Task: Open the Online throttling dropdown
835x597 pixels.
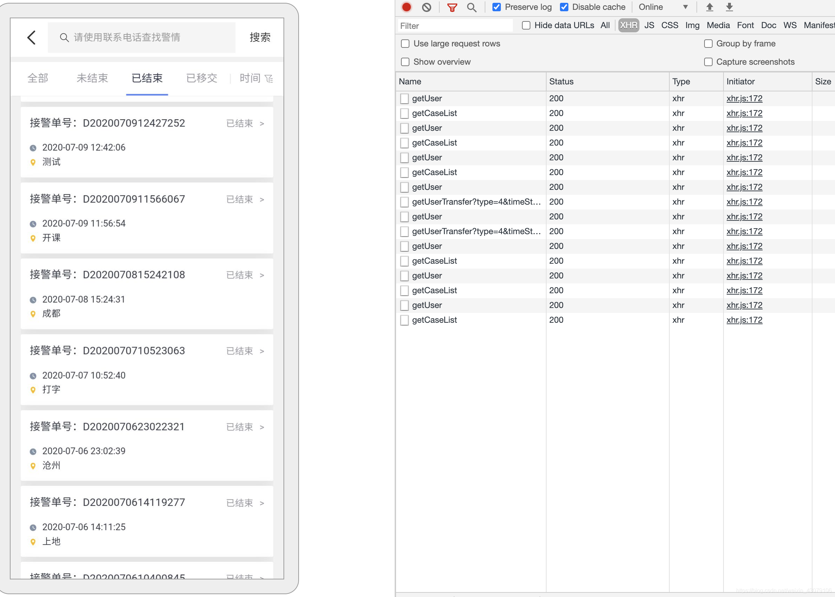Action: pos(663,7)
